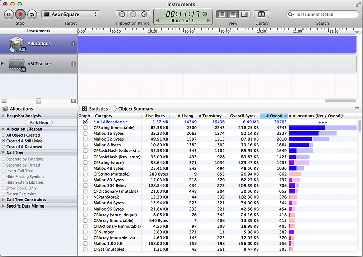Check graph box for CFString (immutable)

click(85, 128)
